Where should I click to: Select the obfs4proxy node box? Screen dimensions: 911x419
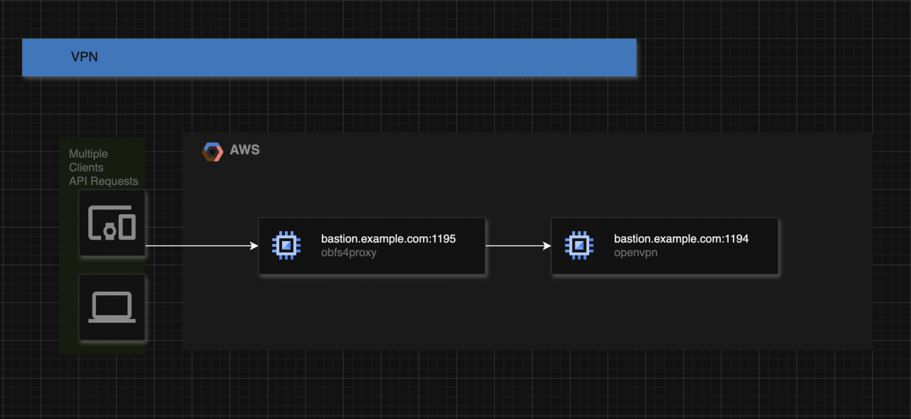(x=371, y=245)
